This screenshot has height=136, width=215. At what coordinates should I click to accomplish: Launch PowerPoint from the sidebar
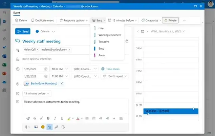[x=4, y=73]
